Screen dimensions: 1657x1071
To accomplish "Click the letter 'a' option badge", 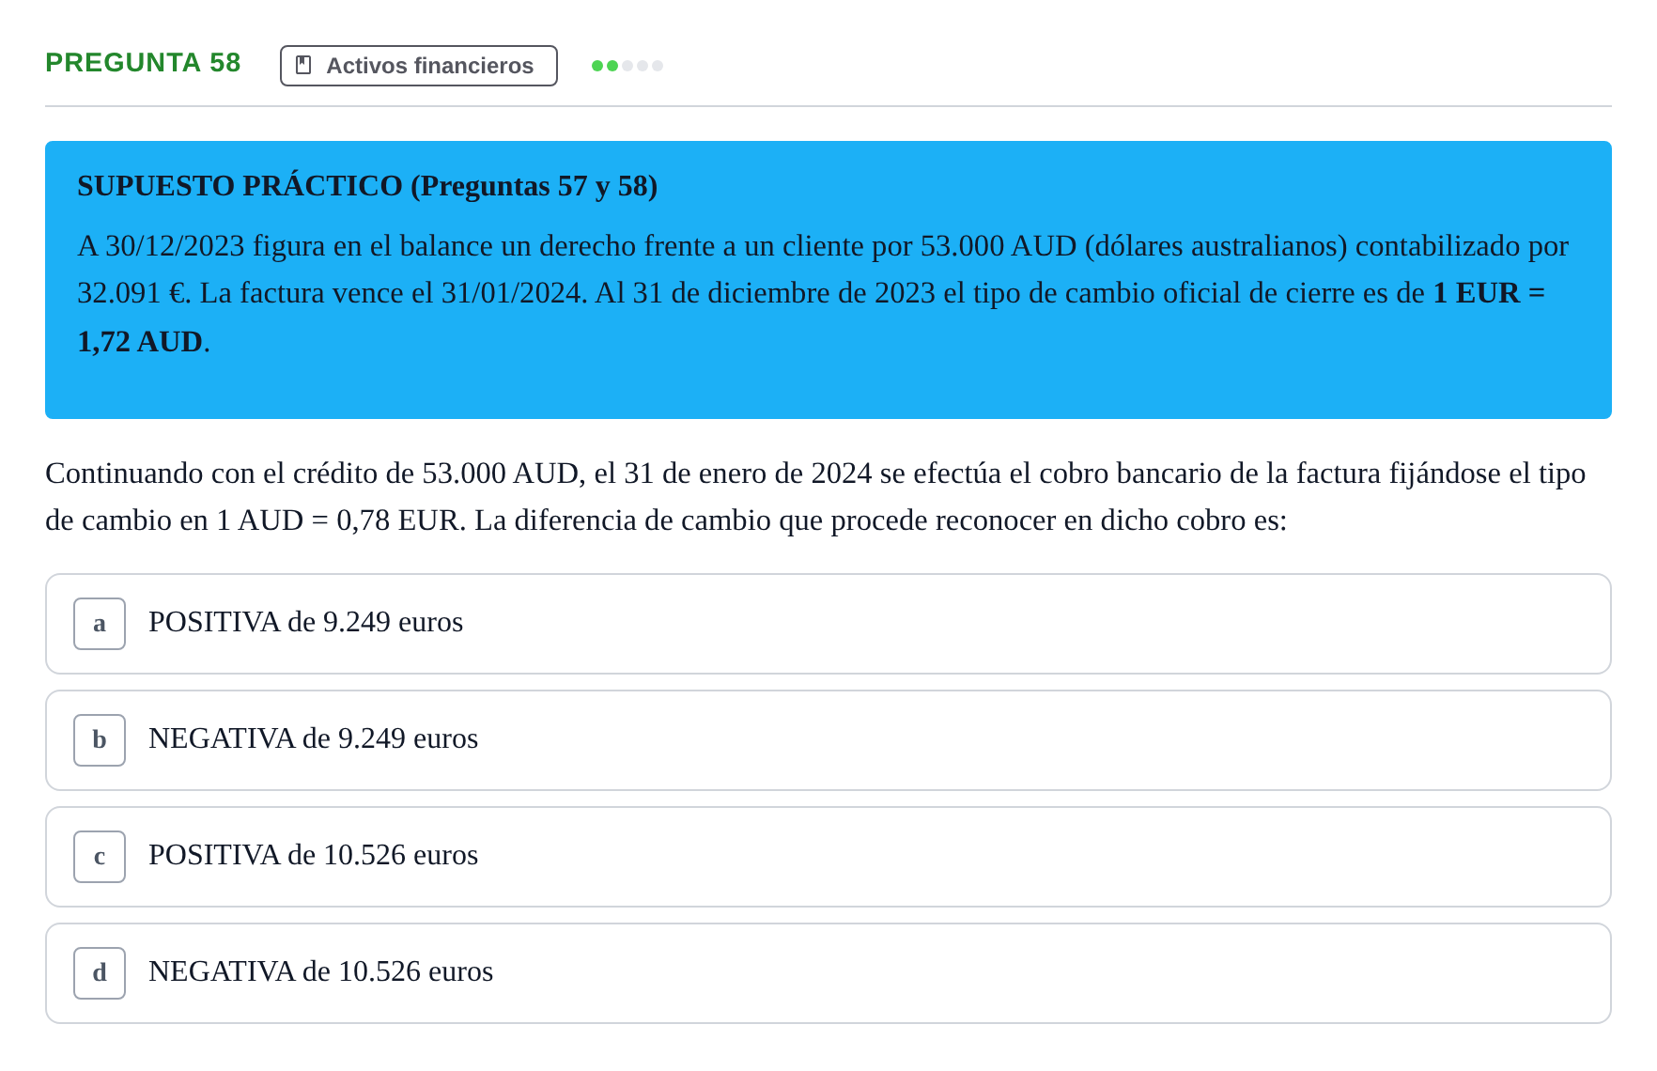I will click(x=100, y=624).
